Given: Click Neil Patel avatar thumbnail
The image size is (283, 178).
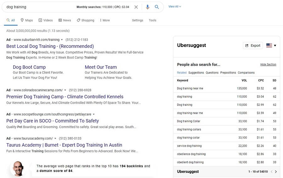Looking at the screenshot, I should [x=18, y=169].
